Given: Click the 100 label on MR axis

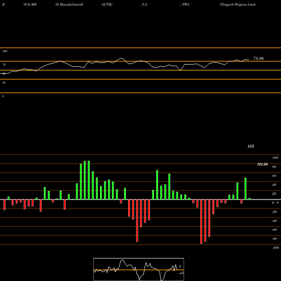Looking at the screenshot, I should point(275,158).
